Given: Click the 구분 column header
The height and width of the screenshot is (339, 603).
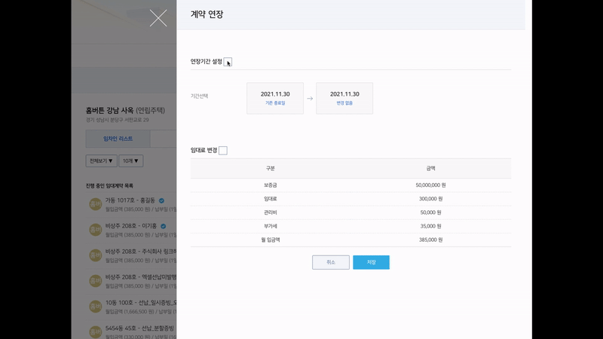Looking at the screenshot, I should (x=271, y=168).
